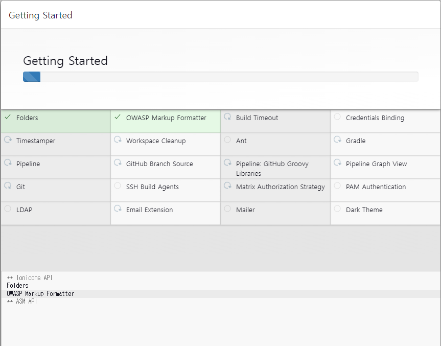Click the checkmark icon beside OWASP Markup Formatter plugin
Viewport: 441px width, 346px height.
[118, 117]
